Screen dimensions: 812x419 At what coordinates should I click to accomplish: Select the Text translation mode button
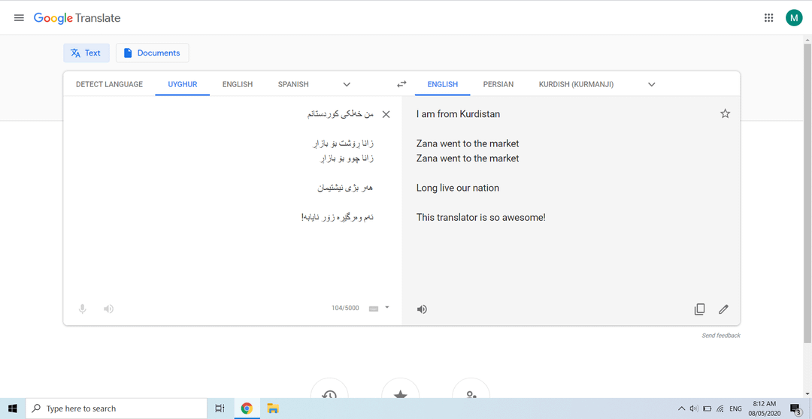tap(86, 53)
